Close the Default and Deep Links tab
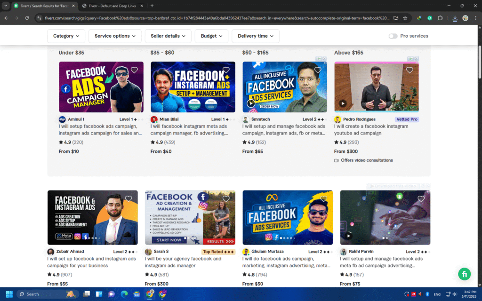This screenshot has width=482, height=301. 142,6
